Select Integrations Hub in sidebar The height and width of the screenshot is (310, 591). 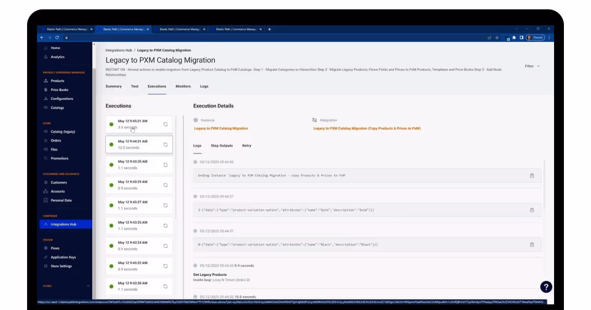[x=66, y=224]
